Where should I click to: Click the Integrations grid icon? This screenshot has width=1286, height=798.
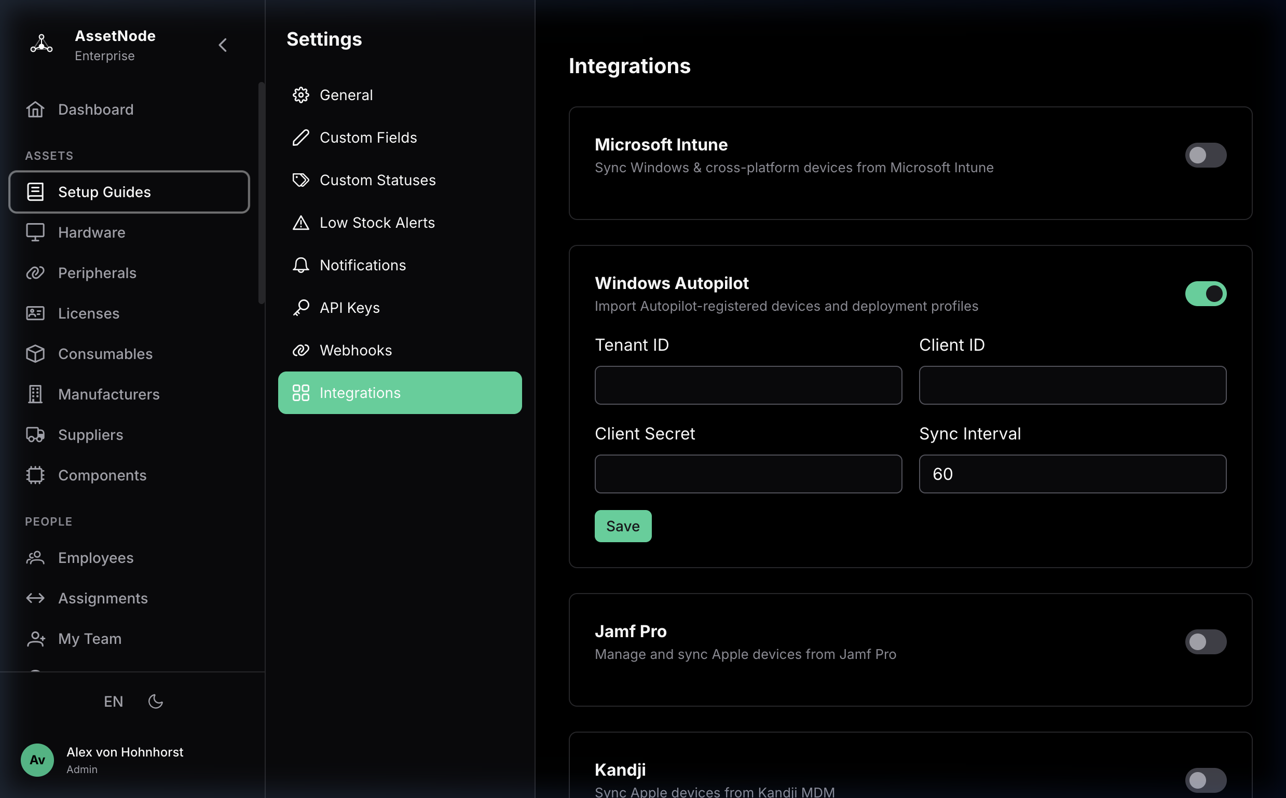(301, 393)
